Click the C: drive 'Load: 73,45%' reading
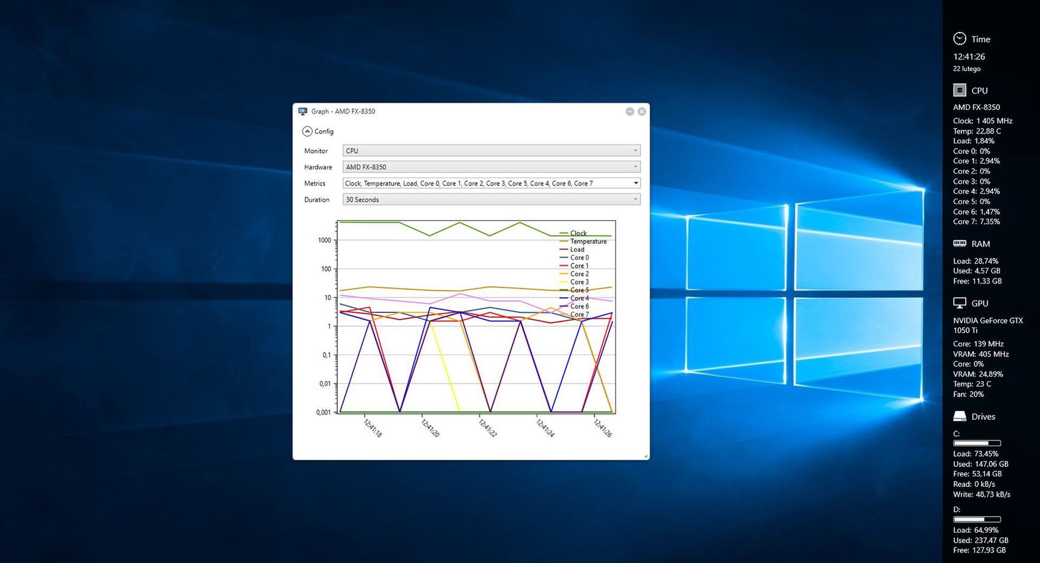Screen dimensions: 1040x563 [976, 454]
